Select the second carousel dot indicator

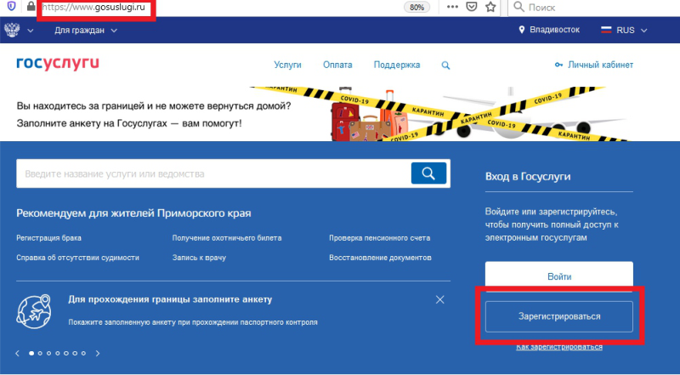(x=40, y=352)
